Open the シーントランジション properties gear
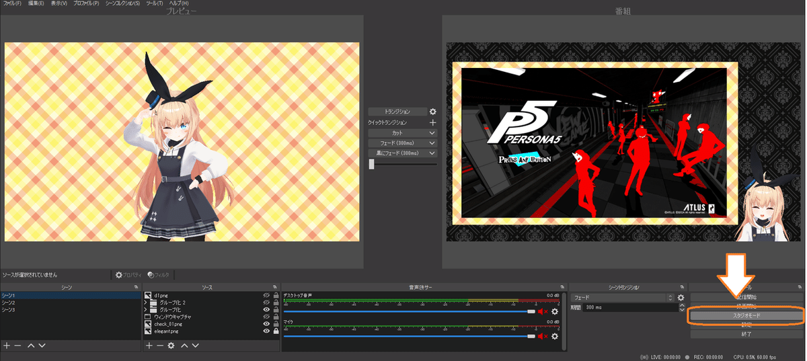 681,297
